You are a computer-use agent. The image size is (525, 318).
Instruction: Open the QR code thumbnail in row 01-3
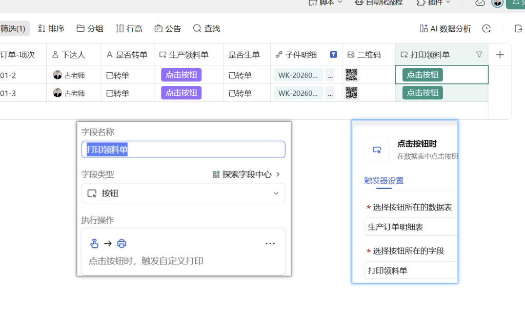click(352, 93)
